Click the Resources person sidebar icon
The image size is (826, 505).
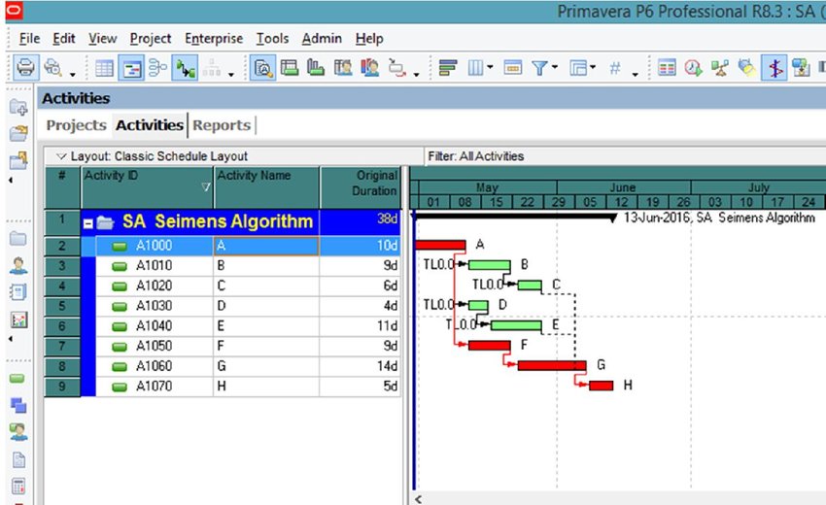click(18, 265)
